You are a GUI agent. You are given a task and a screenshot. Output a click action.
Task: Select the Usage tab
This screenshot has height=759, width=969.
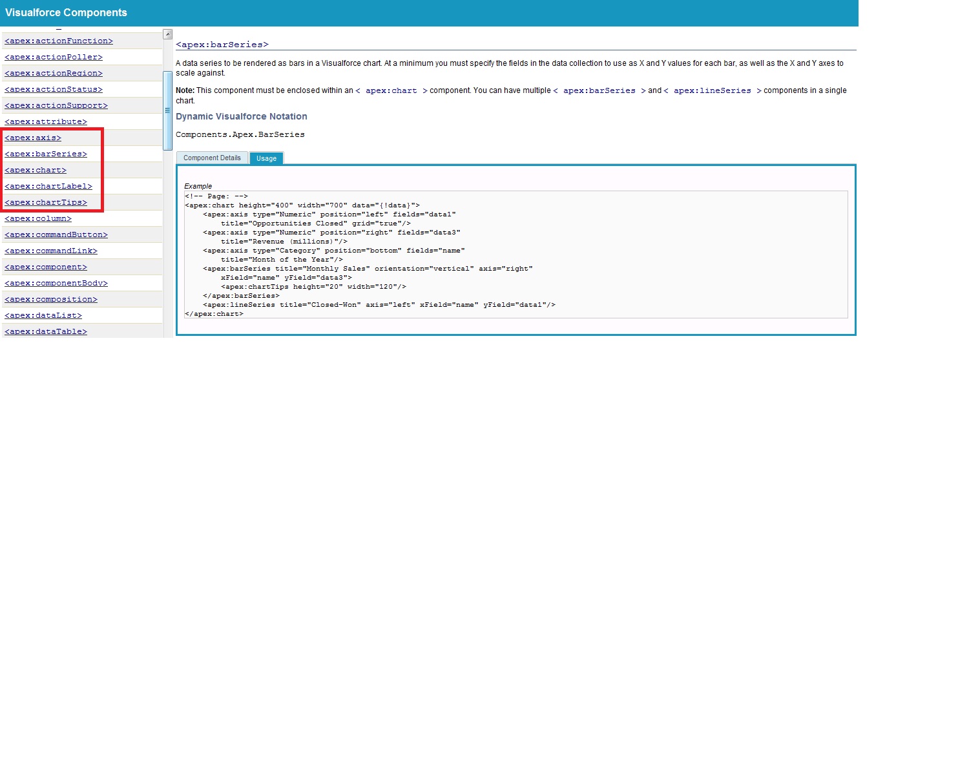[x=266, y=158]
